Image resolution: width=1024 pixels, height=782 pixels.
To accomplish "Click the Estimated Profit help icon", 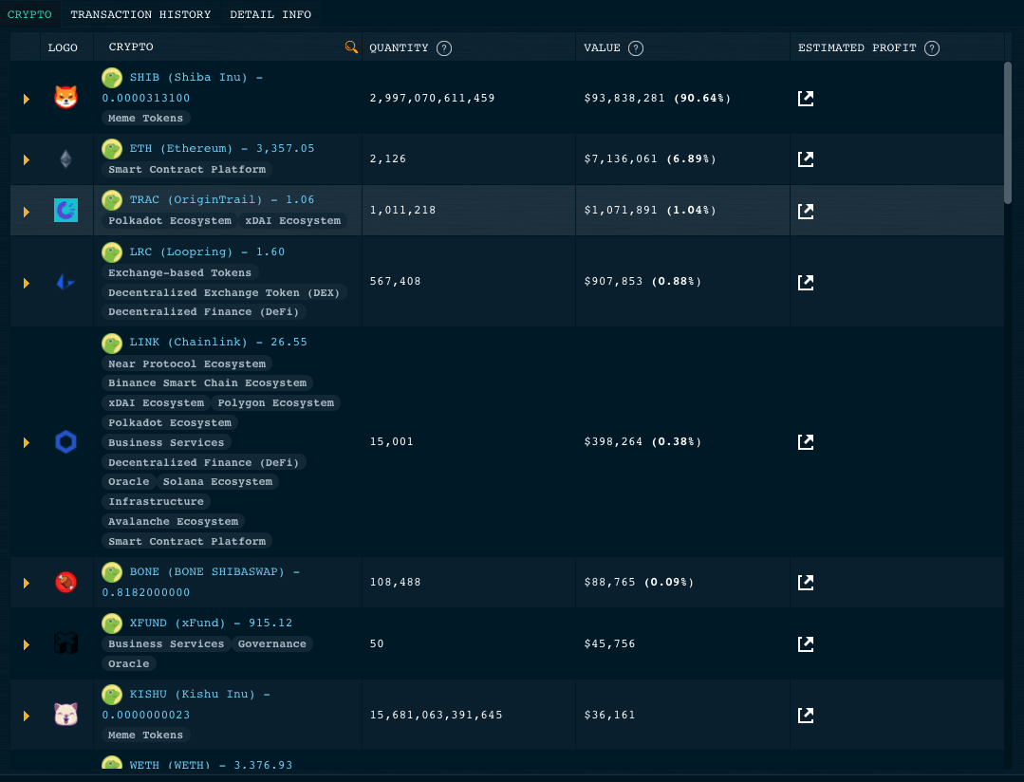I will click(932, 48).
